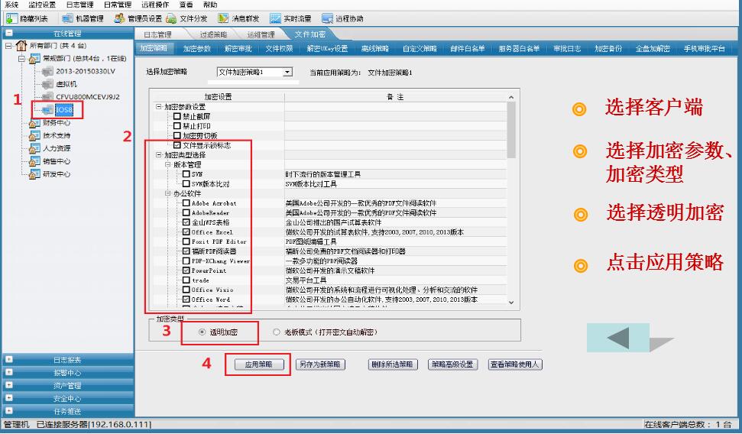Click the 消息群发 toolbar icon
Image resolution: width=742 pixels, height=434 pixels.
[x=223, y=18]
